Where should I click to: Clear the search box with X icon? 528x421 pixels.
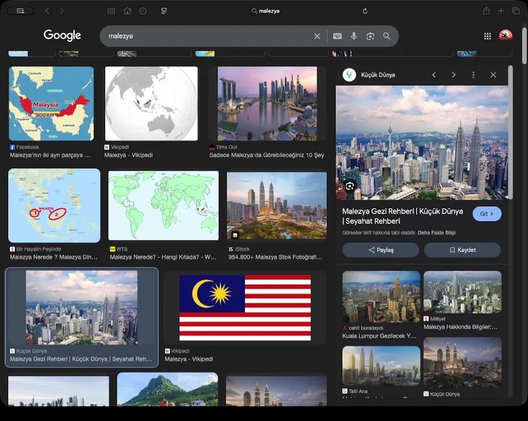pos(317,36)
